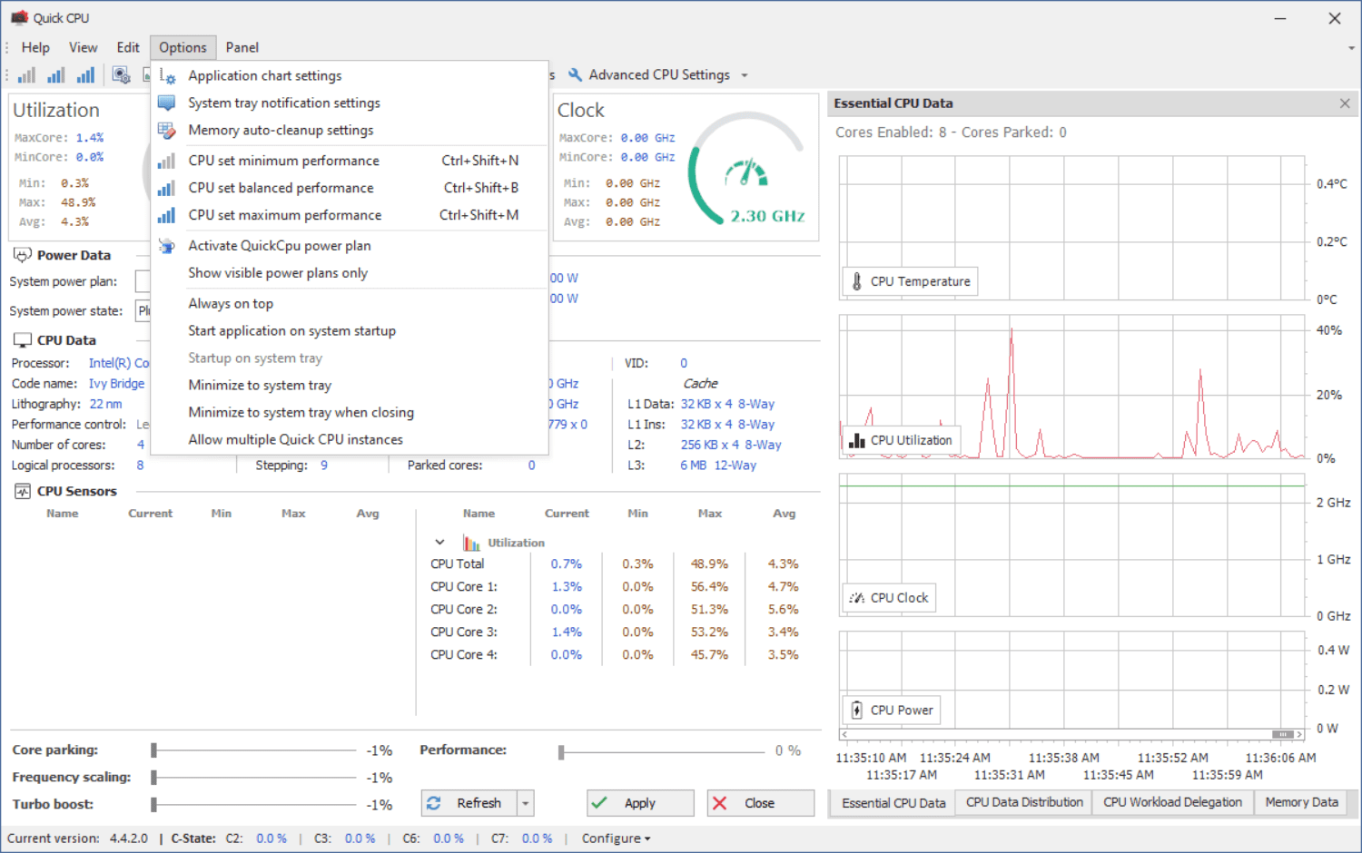Toggle Minimize to system tray
The width and height of the screenshot is (1362, 853).
coord(349,386)
